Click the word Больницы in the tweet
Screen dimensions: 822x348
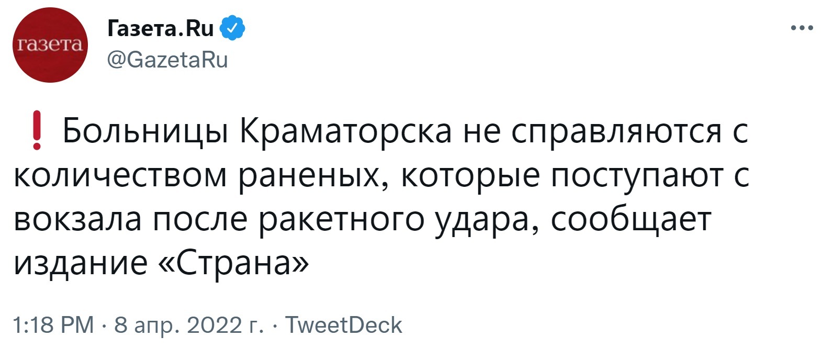pos(146,131)
